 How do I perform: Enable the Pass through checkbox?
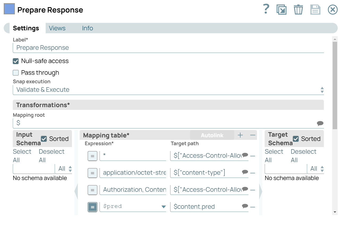coord(15,72)
